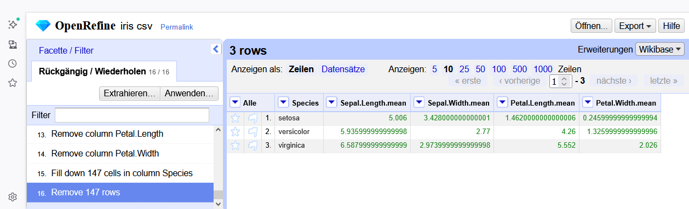Open the Wikibase extensions dropdown

pos(660,49)
